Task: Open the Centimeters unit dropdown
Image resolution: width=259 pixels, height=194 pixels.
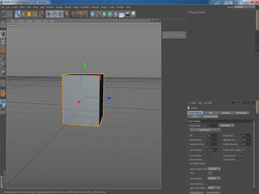Action: (x=227, y=125)
